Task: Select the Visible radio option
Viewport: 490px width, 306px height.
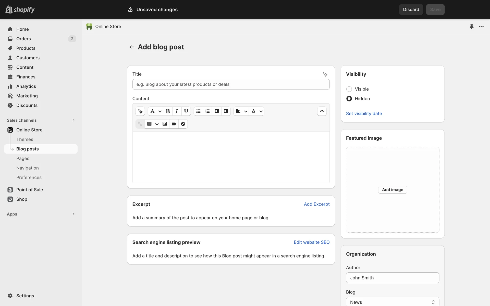Action: point(349,89)
